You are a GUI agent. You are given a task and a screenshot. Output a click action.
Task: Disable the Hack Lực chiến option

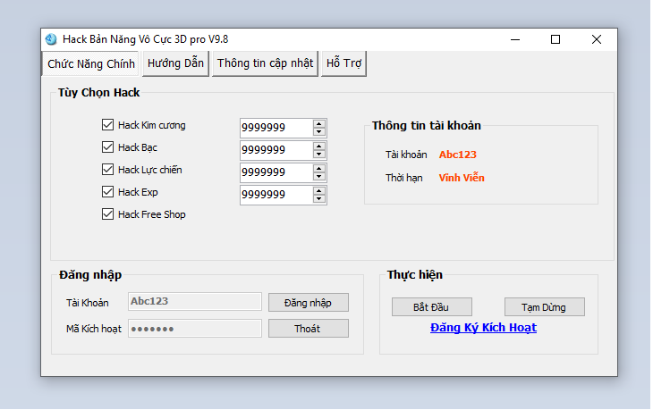(x=108, y=170)
